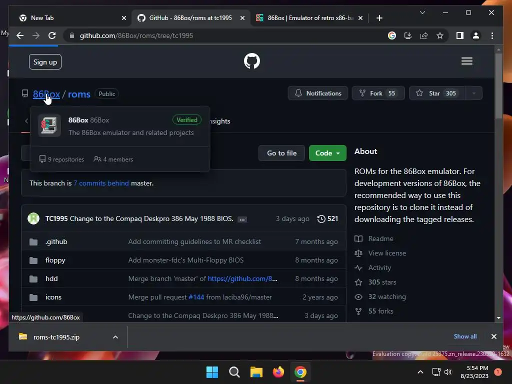Bookmark this page with star icon

pyautogui.click(x=440, y=35)
